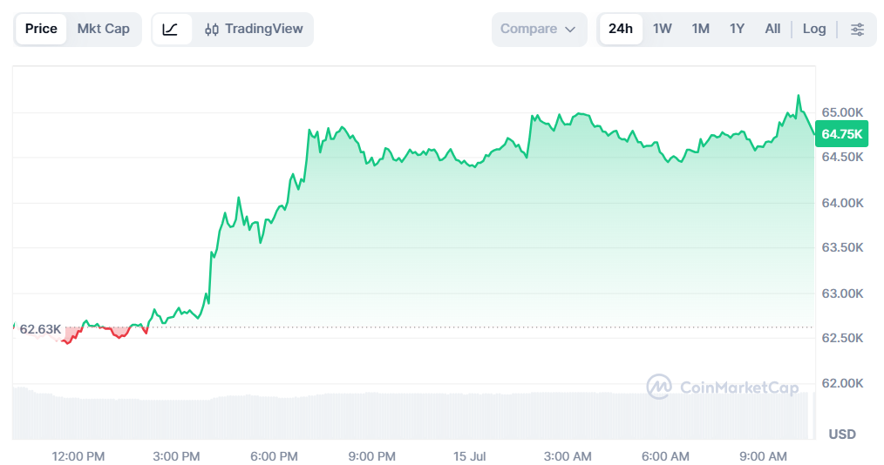Open chart settings sliders icon

[x=857, y=30]
